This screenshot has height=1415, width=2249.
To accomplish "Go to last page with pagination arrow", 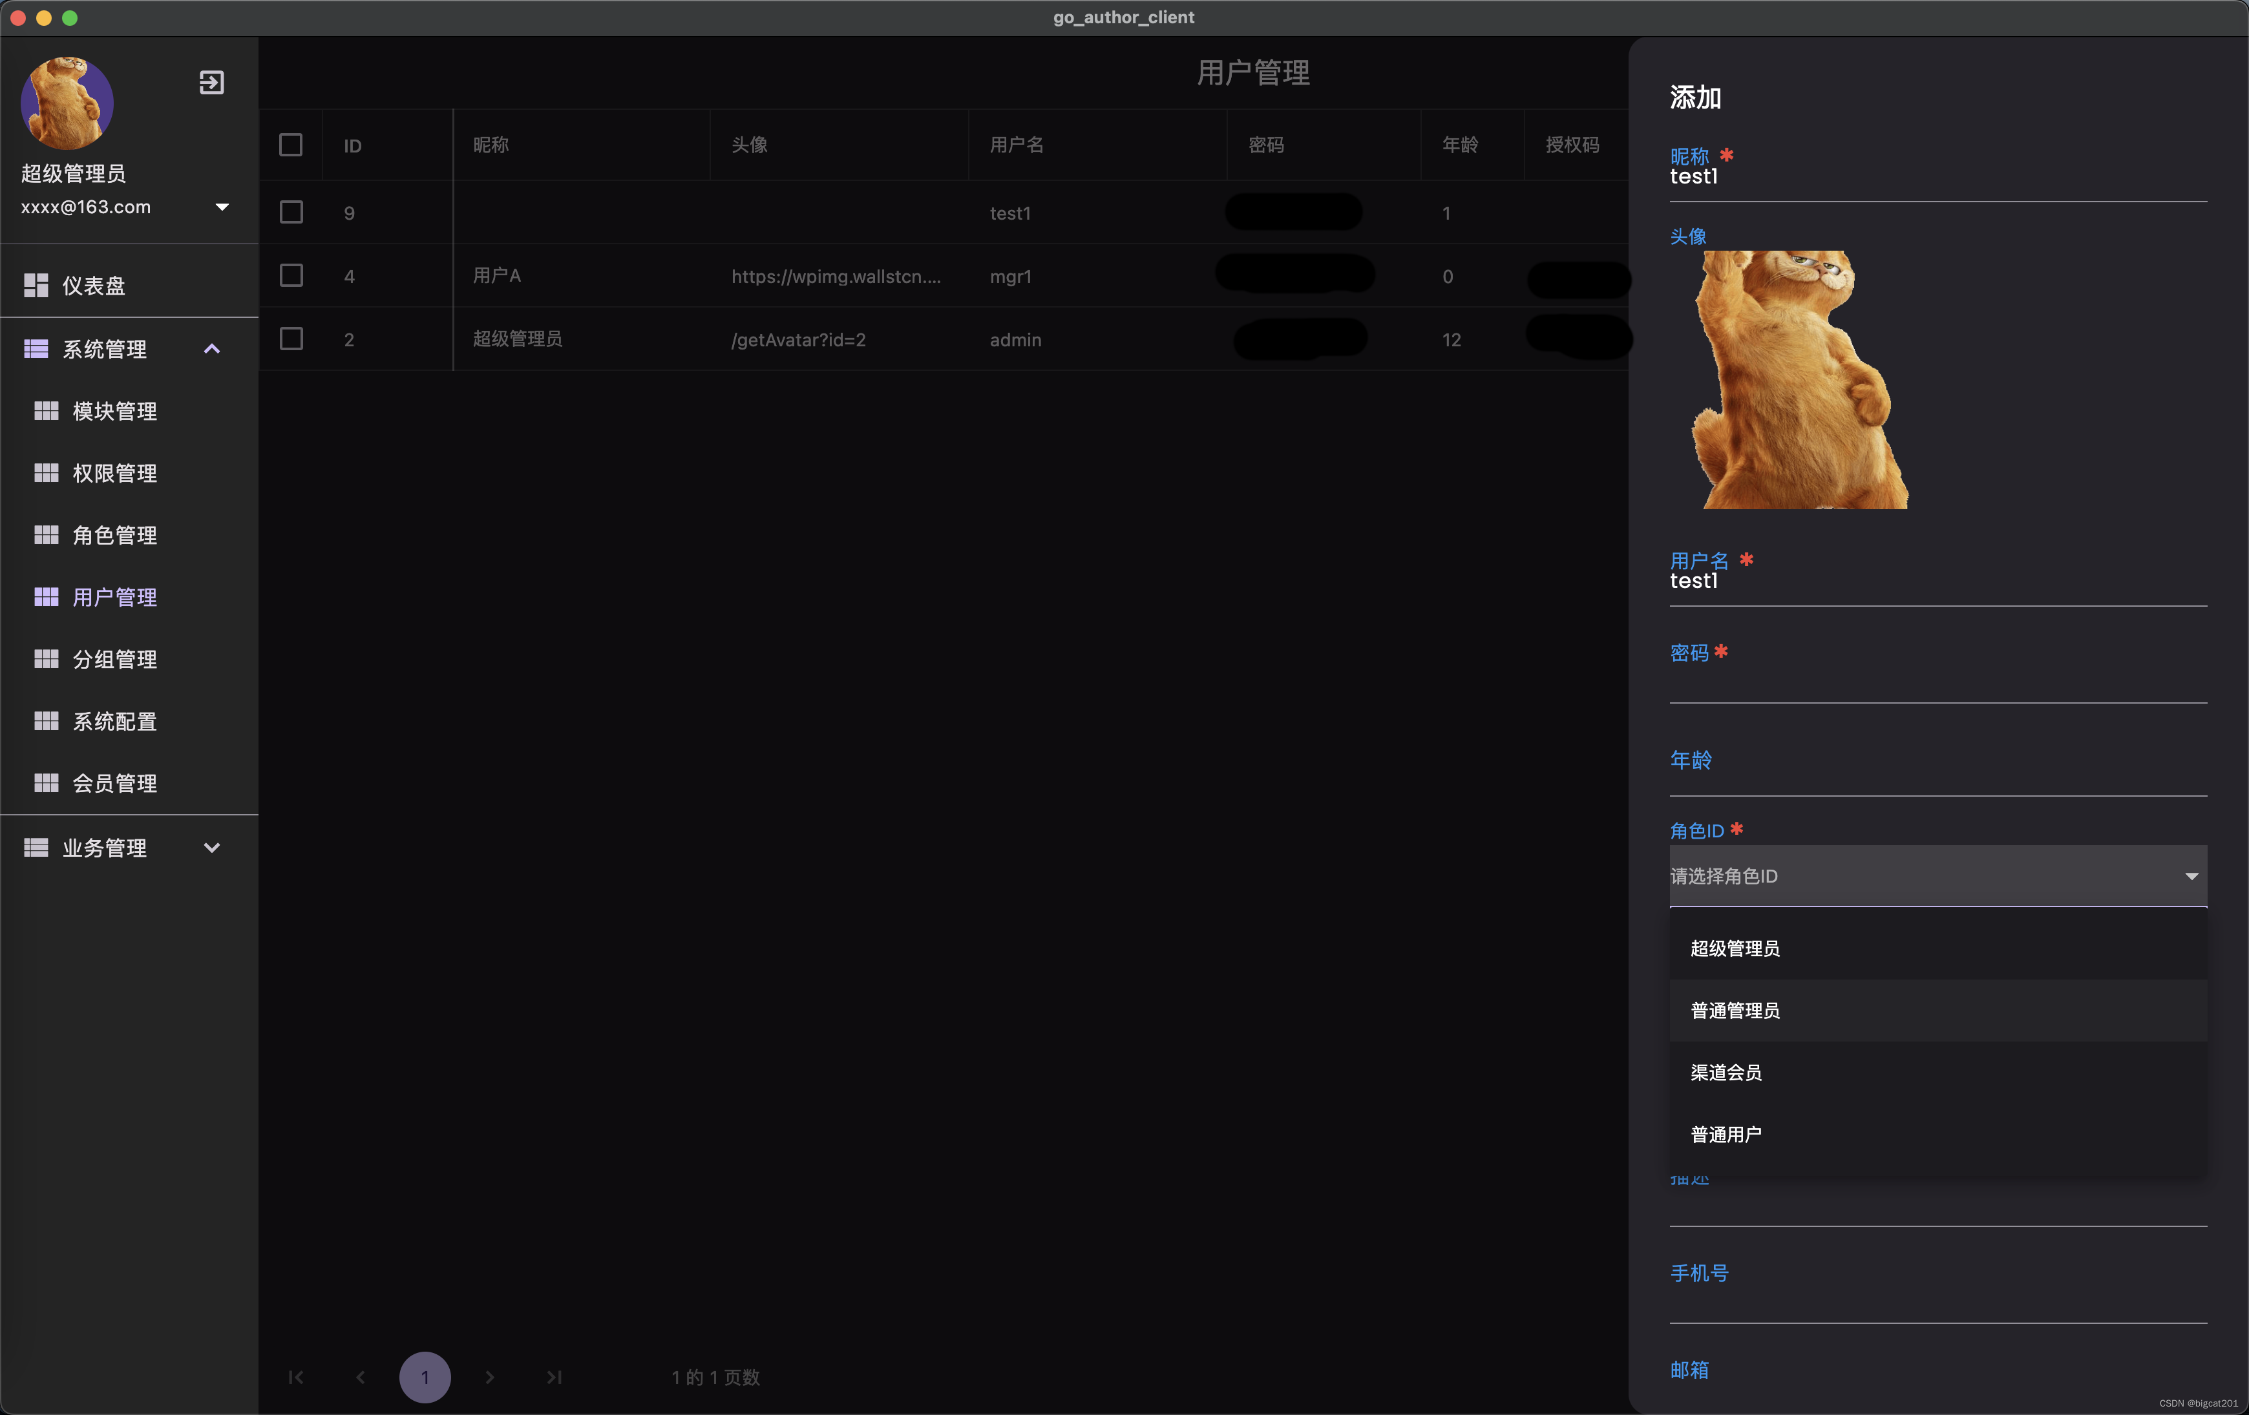I will tap(553, 1377).
